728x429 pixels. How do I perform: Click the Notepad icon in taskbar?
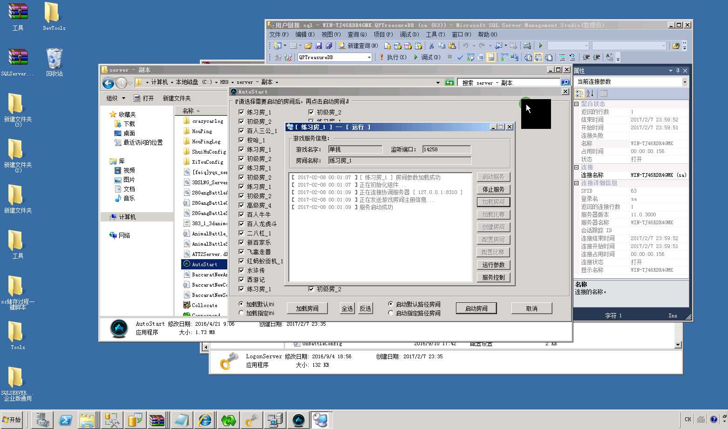181,420
